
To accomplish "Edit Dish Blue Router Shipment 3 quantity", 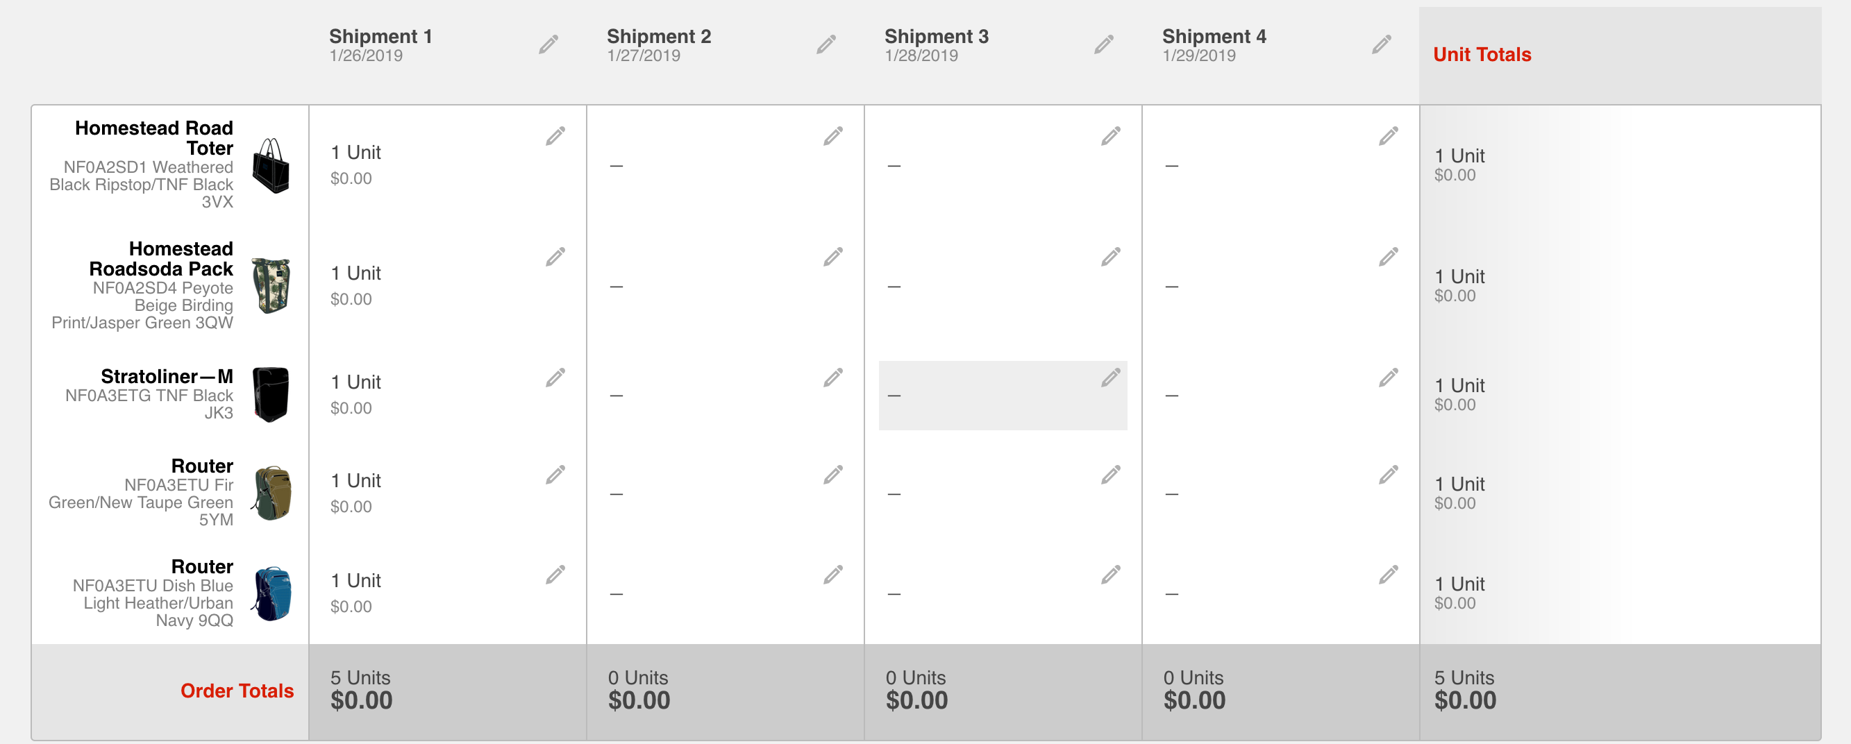I will tap(1110, 575).
